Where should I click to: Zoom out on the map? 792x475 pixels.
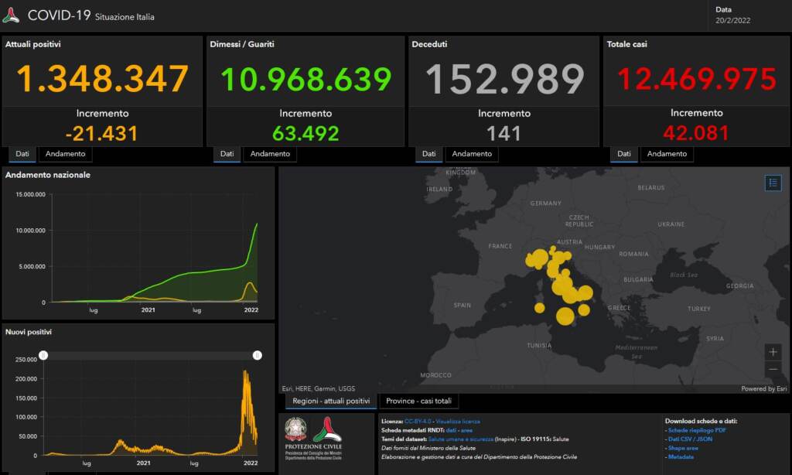(773, 370)
